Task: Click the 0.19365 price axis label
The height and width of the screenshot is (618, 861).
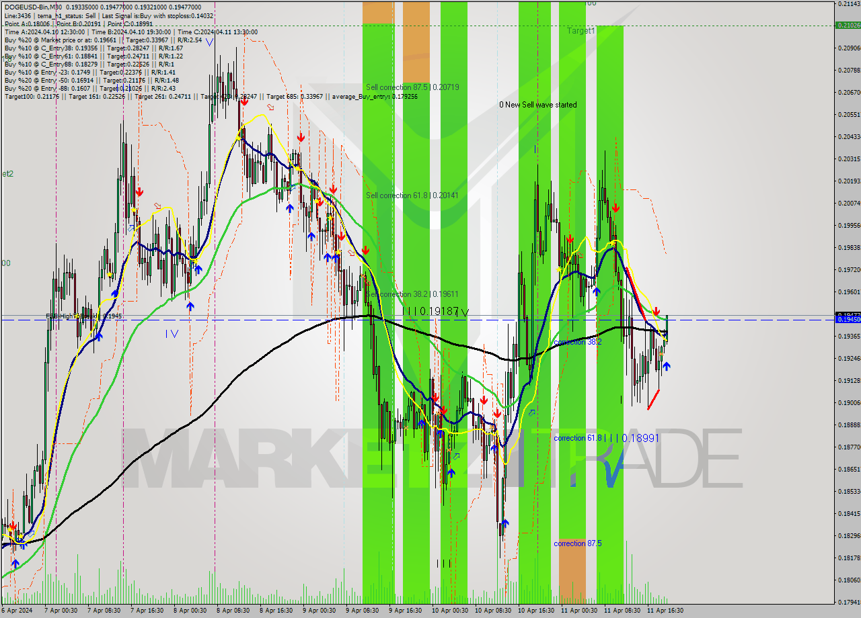Action: pos(849,337)
